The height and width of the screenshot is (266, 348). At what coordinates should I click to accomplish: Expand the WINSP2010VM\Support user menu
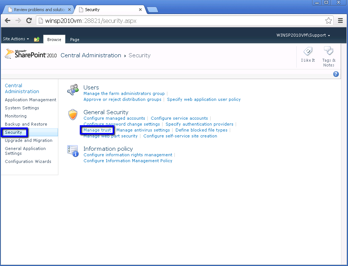303,35
